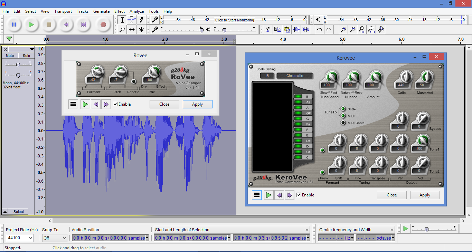Skip forward in Rovee window
The image size is (472, 252).
[106, 104]
